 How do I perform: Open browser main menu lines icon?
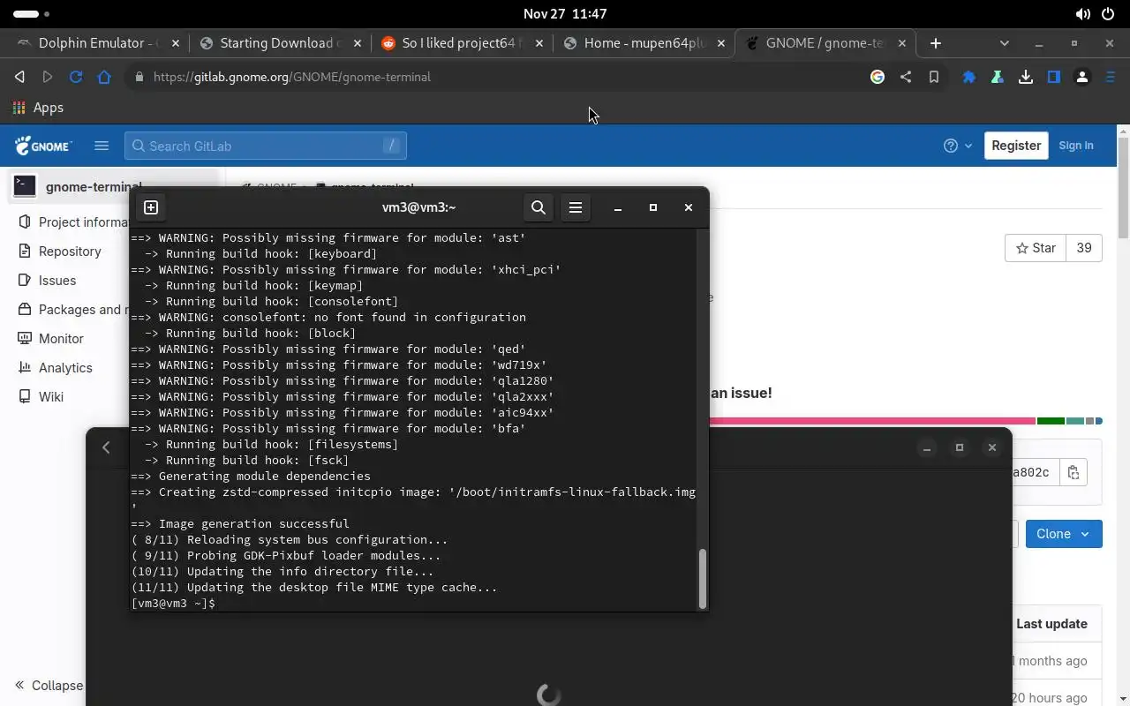(1111, 77)
